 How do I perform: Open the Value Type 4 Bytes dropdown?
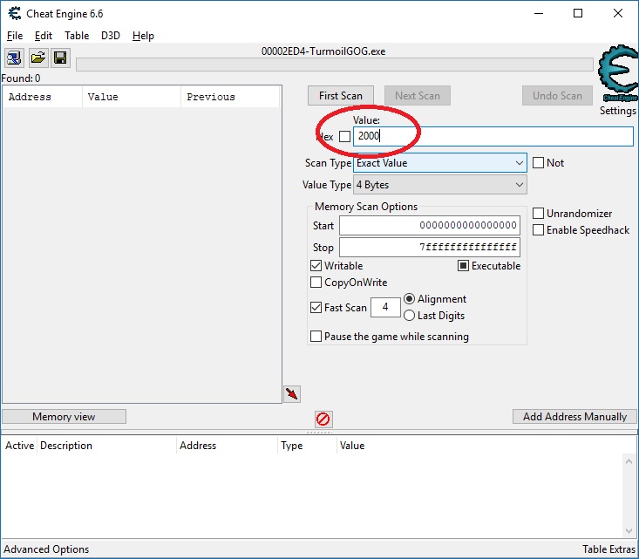[x=439, y=185]
